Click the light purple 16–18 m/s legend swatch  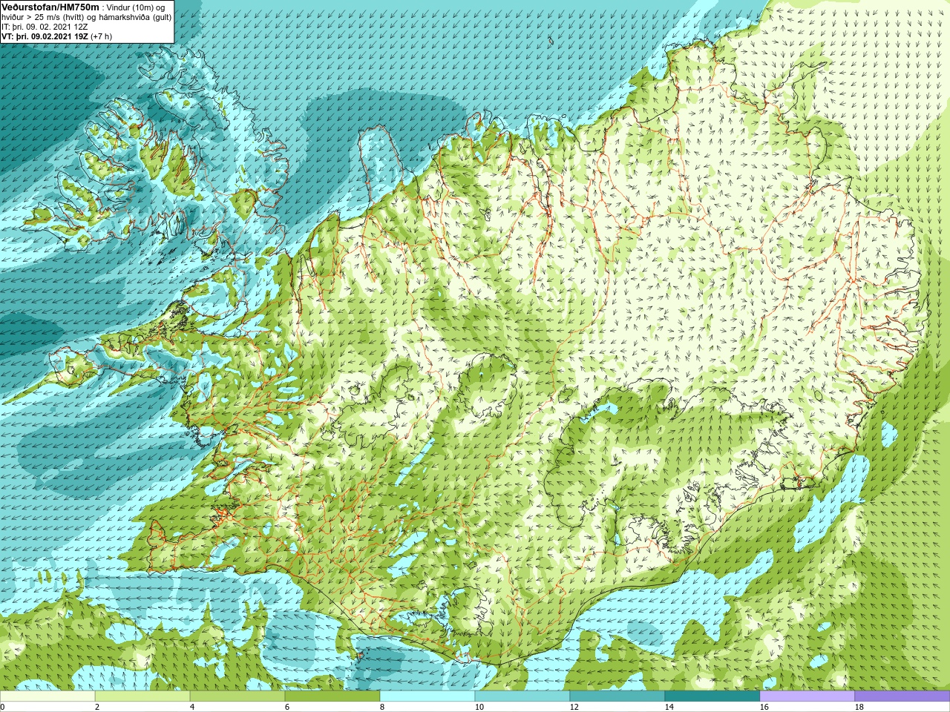807,696
